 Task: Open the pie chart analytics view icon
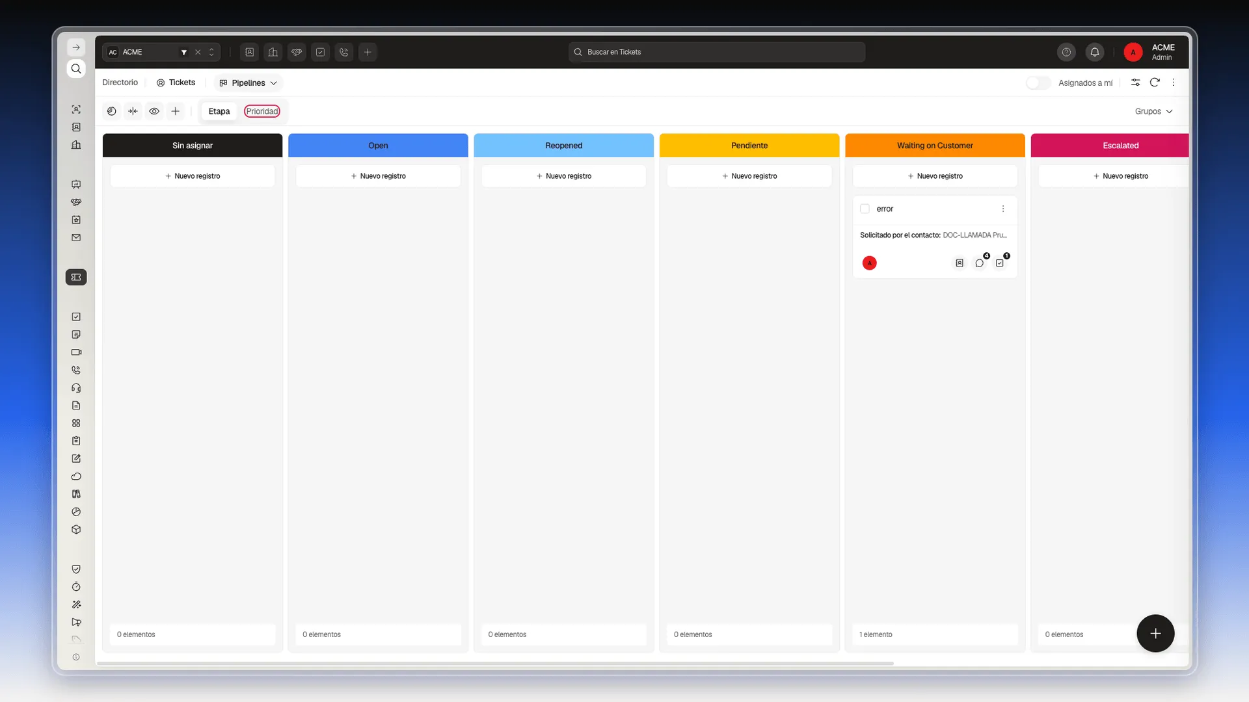click(112, 111)
